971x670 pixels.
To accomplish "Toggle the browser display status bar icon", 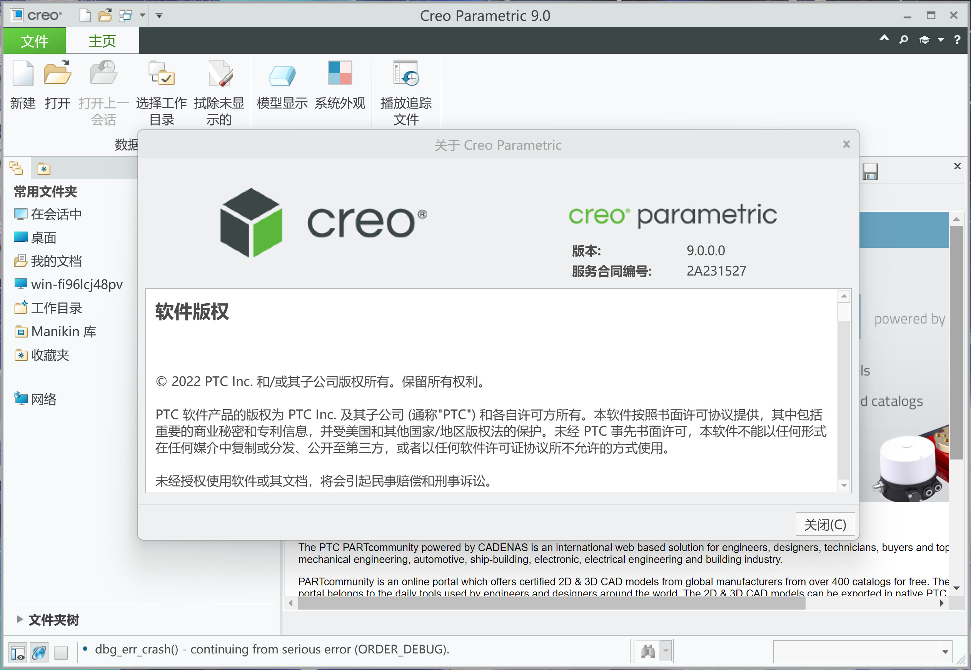I will pyautogui.click(x=39, y=652).
